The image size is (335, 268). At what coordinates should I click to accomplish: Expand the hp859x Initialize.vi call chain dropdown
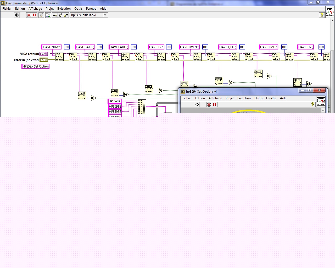(105, 15)
